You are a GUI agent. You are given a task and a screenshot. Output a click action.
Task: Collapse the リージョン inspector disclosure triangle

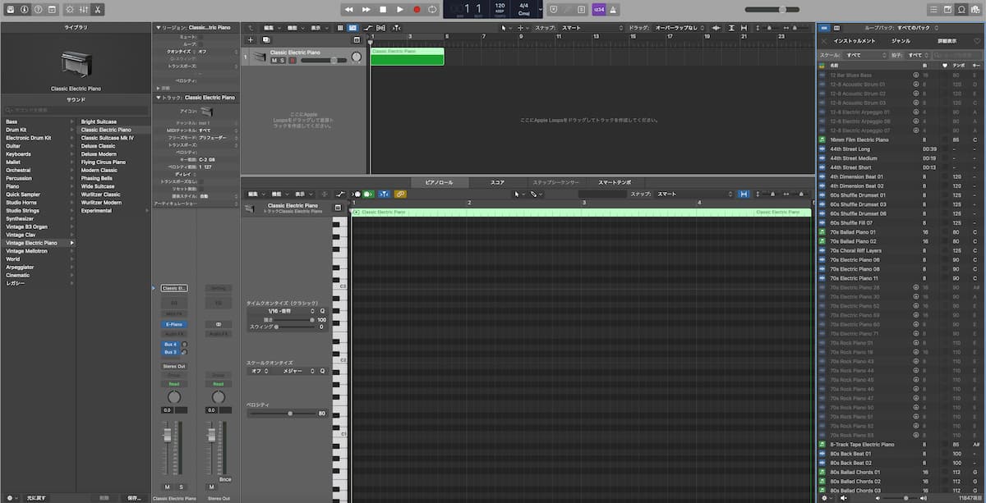click(x=158, y=27)
